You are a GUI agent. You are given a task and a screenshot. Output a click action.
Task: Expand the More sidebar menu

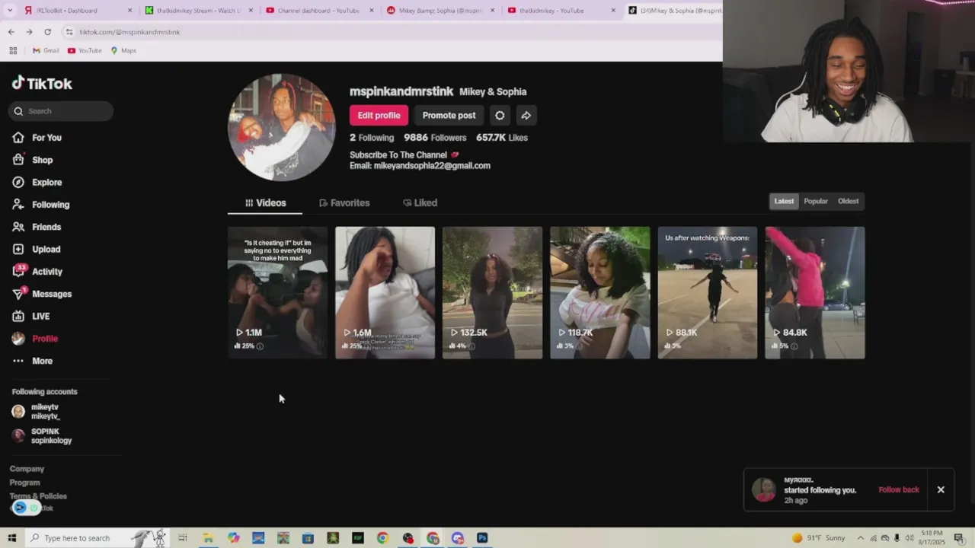click(x=33, y=361)
